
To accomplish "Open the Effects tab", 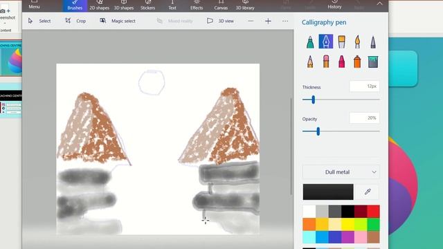I will click(197, 6).
